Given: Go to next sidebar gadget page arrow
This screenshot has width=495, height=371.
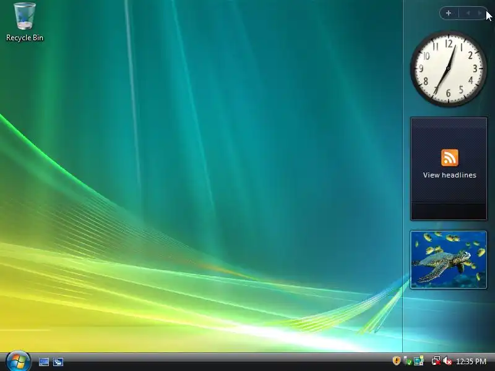Looking at the screenshot, I should tap(480, 13).
